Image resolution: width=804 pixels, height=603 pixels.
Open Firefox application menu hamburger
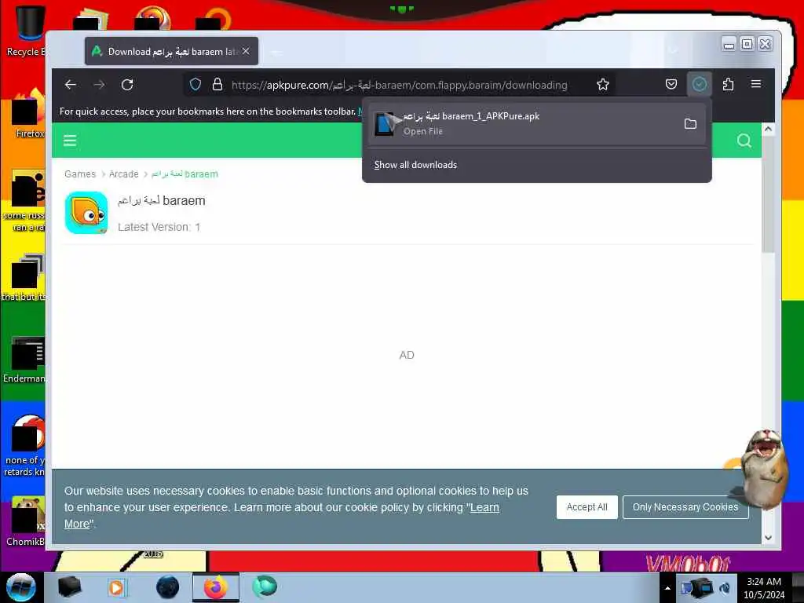[x=756, y=84]
